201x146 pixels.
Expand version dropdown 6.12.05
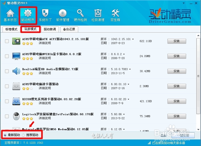[x=124, y=129]
